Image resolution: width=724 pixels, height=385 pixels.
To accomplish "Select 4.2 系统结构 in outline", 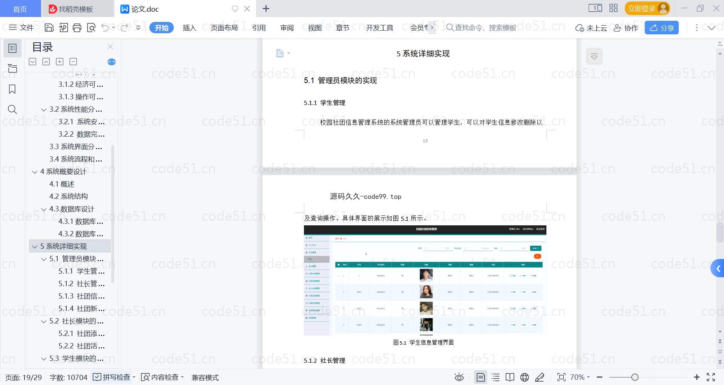I will [x=69, y=196].
